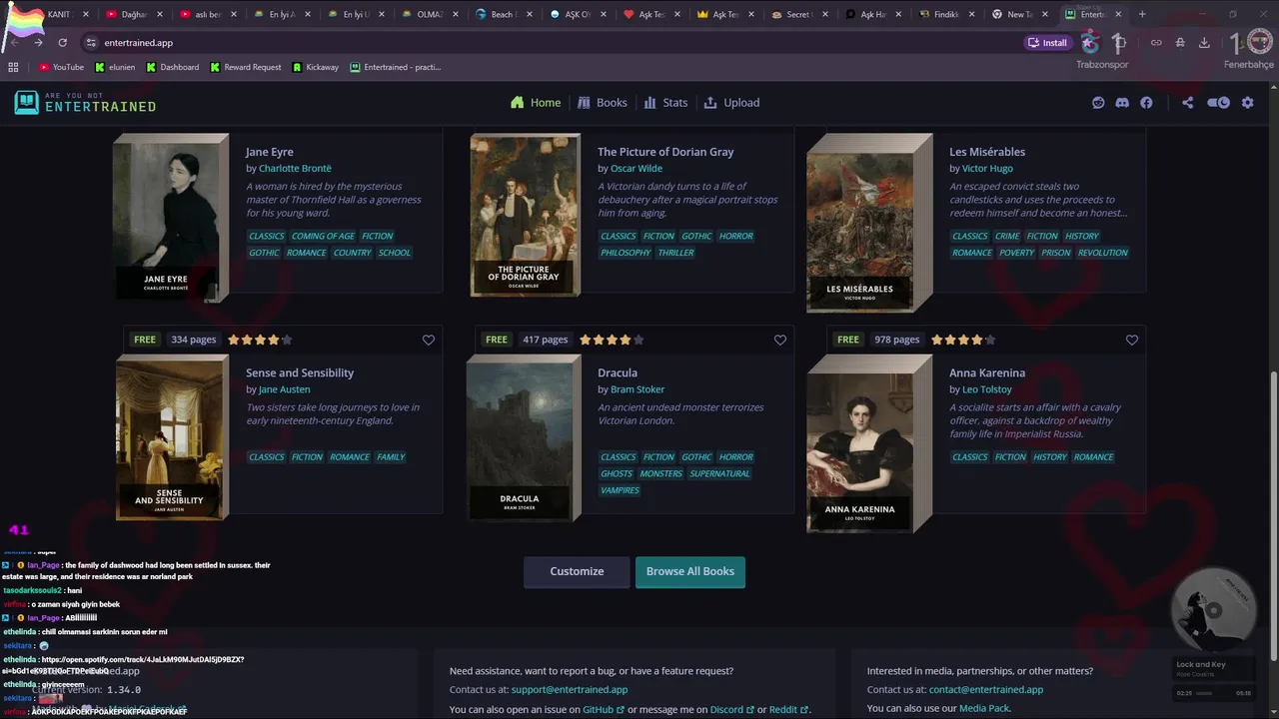The image size is (1279, 719).
Task: Open the Upload menu item
Action: pos(731,103)
